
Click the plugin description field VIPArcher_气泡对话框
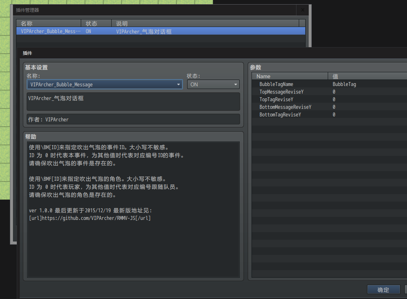pos(133,102)
